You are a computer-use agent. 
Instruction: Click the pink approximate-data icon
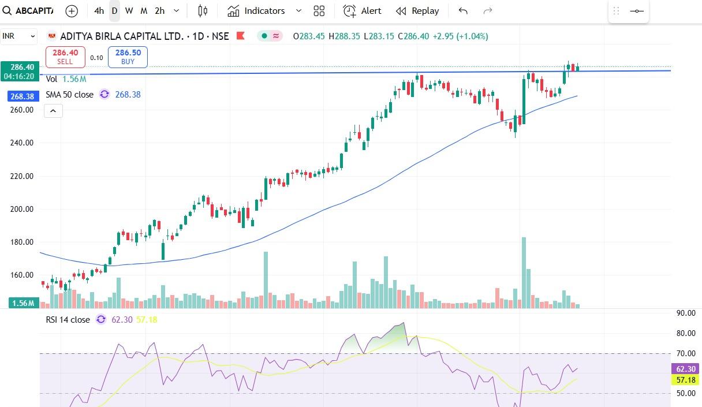(x=277, y=36)
